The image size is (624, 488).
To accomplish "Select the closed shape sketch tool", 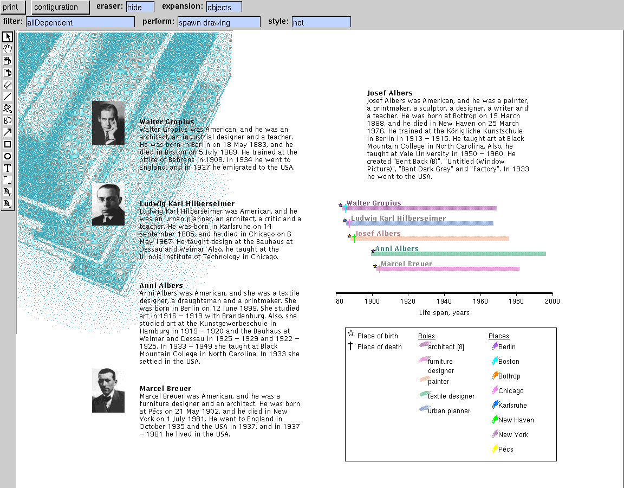I will click(8, 120).
